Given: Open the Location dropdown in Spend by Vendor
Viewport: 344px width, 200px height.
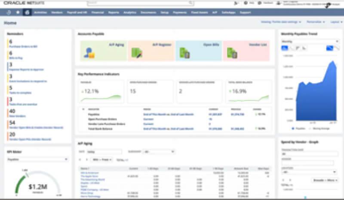Looking at the screenshot, I should (x=309, y=172).
